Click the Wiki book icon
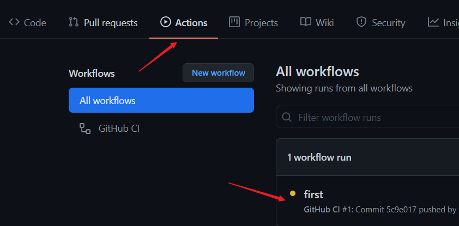 [x=305, y=22]
